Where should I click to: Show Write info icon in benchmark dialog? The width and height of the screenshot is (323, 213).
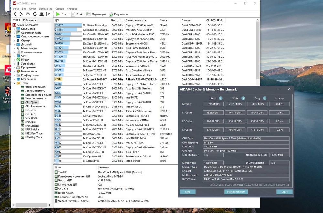pos(243,98)
